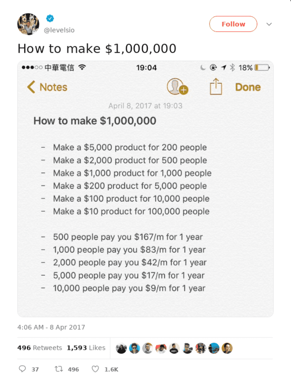The width and height of the screenshot is (291, 387).
Task: Click the Bluetooth icon in the status bar
Action: coord(232,67)
